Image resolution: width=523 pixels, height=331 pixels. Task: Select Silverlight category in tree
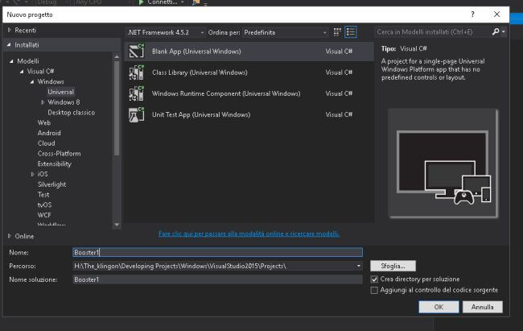(51, 184)
